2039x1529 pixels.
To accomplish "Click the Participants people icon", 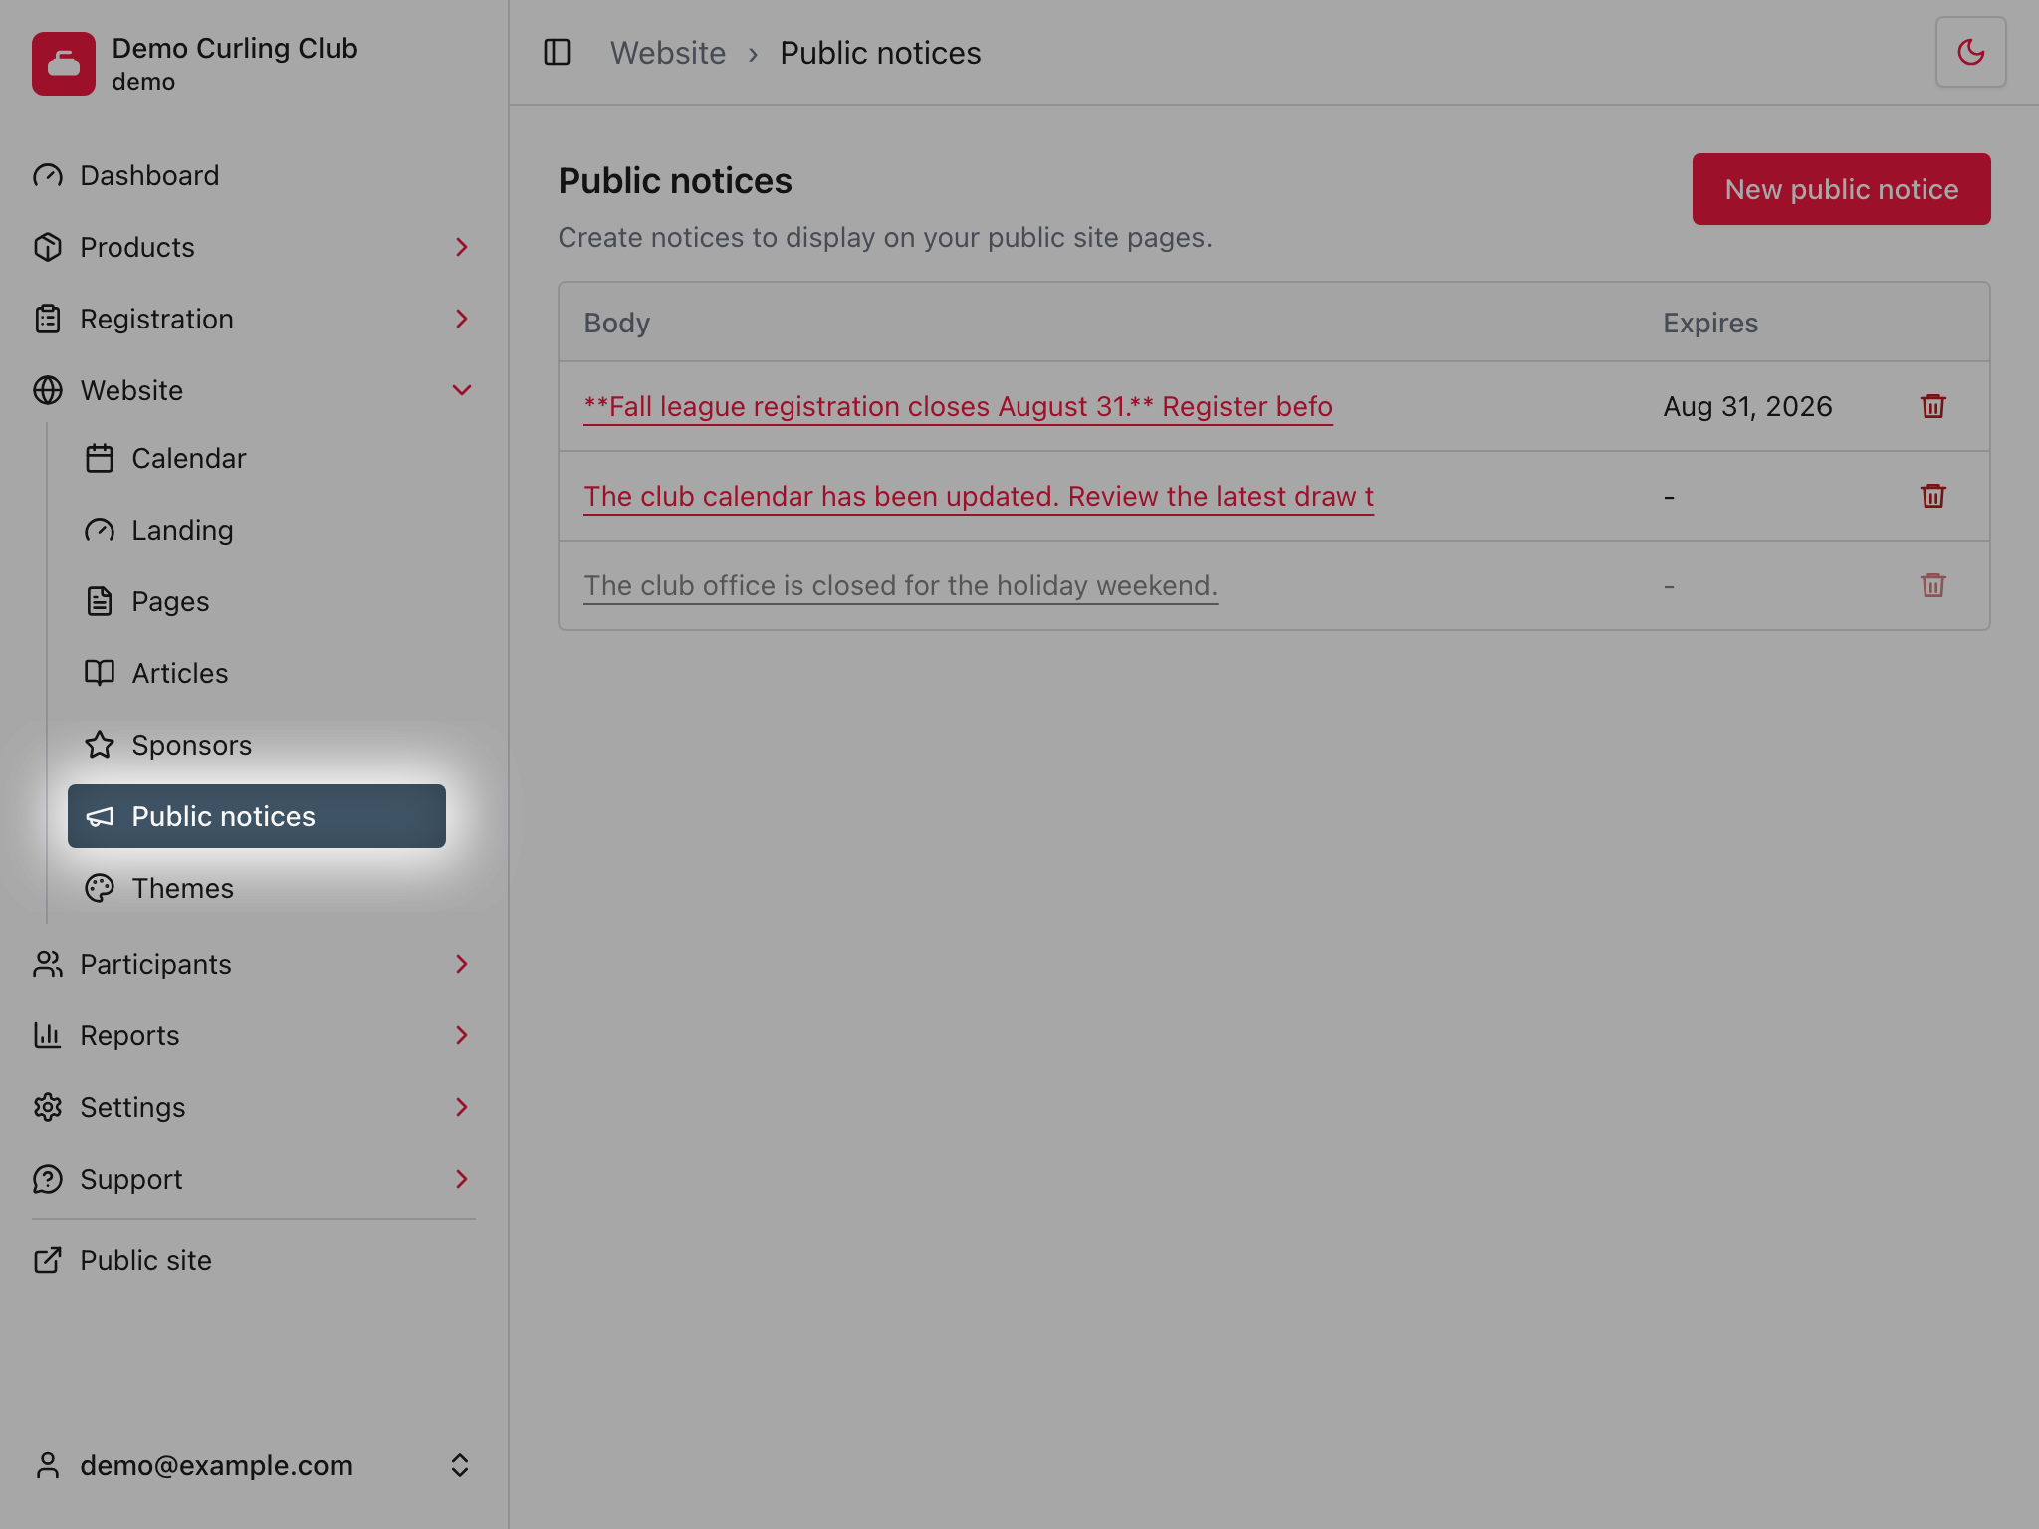I will pyautogui.click(x=48, y=964).
